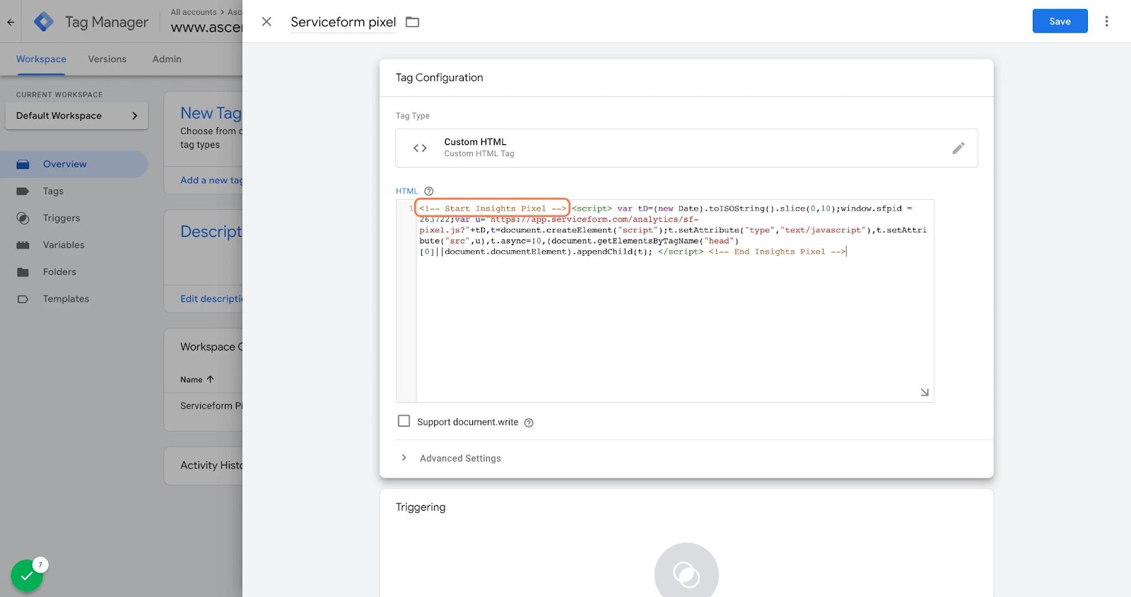Click the Tag Configuration heading
Viewport: 1131px width, 597px height.
coord(440,78)
